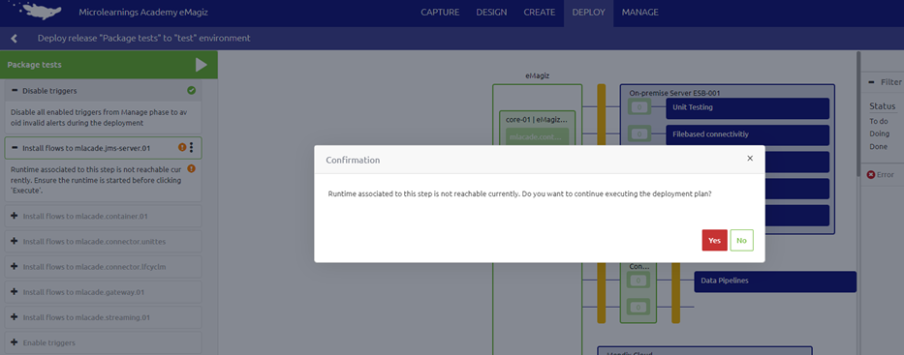Click the red Error status icon

click(x=870, y=175)
